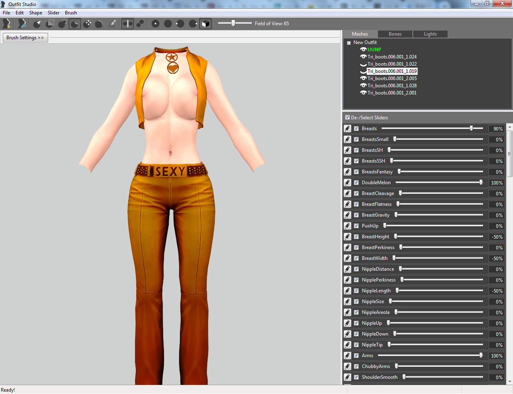Open the edit pencil for Breasts slider
This screenshot has height=394, width=513.
[x=347, y=129]
